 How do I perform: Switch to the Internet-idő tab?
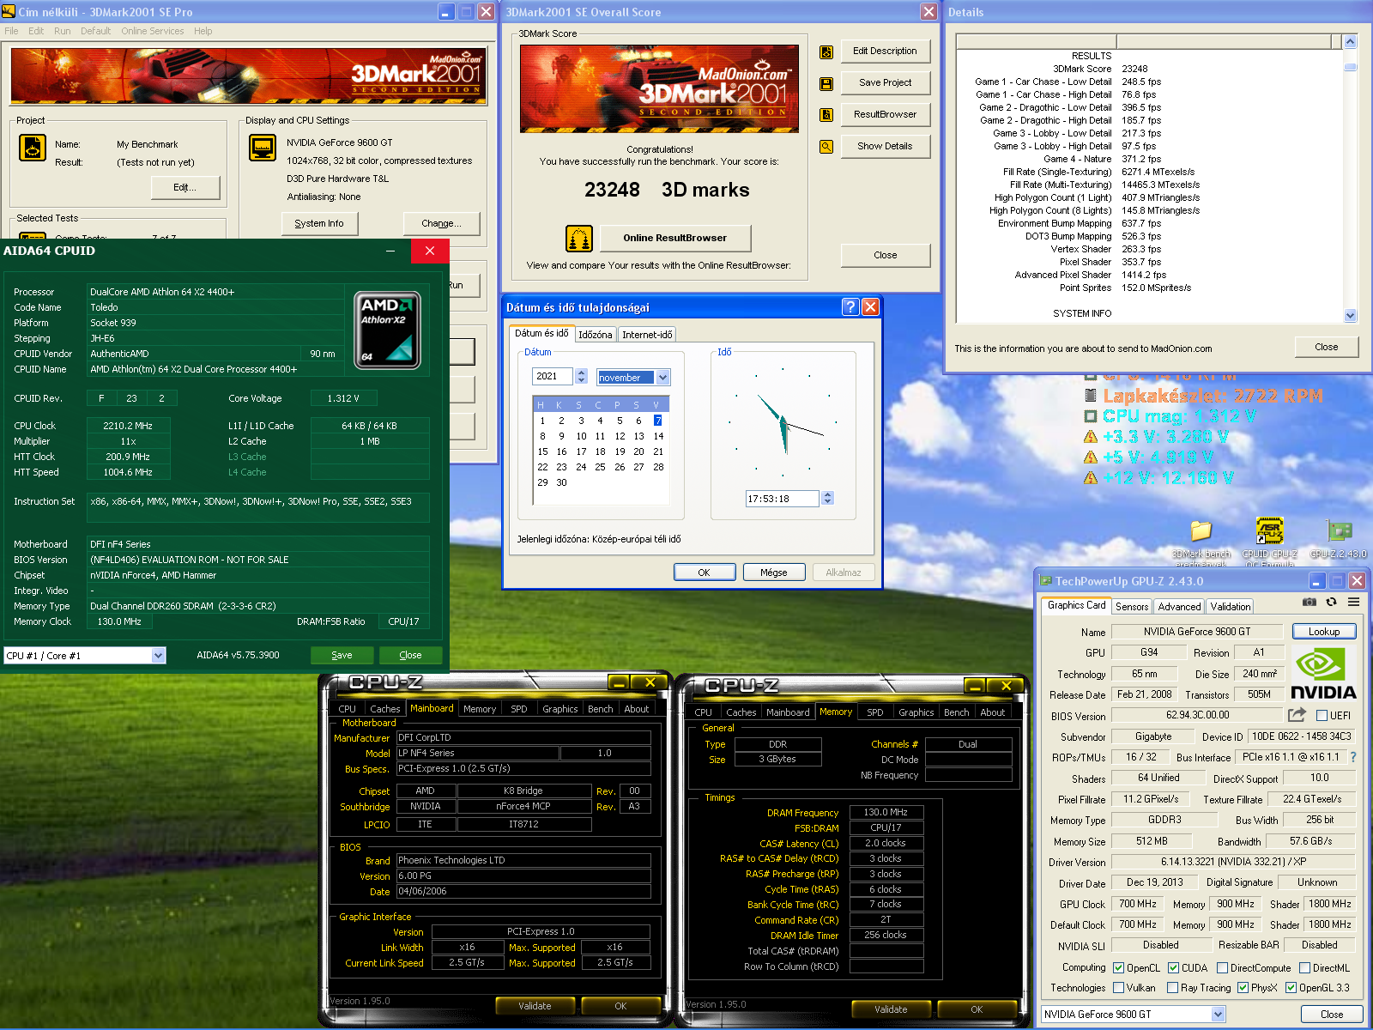647,335
